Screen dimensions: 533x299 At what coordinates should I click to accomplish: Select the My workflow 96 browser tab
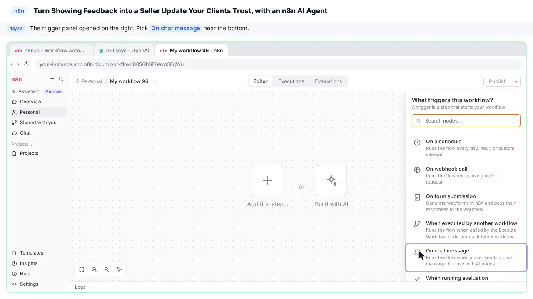192,51
